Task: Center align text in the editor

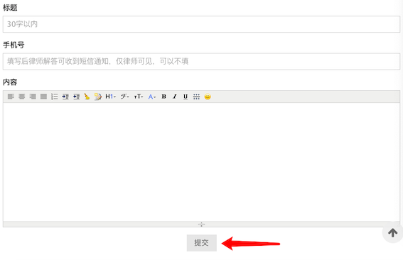Action: (22, 97)
